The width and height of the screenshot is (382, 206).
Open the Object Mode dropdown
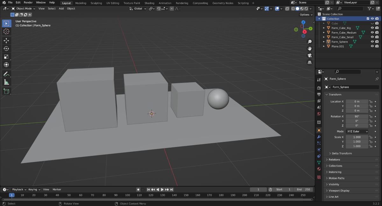click(x=24, y=9)
